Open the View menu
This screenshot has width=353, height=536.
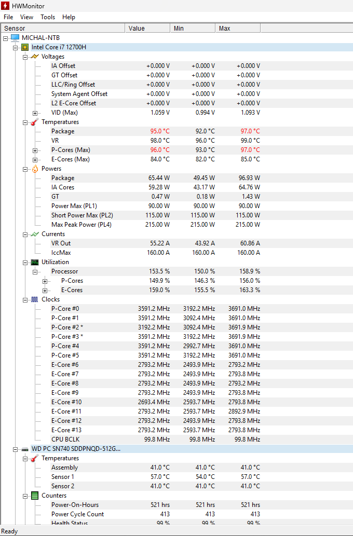[26, 17]
